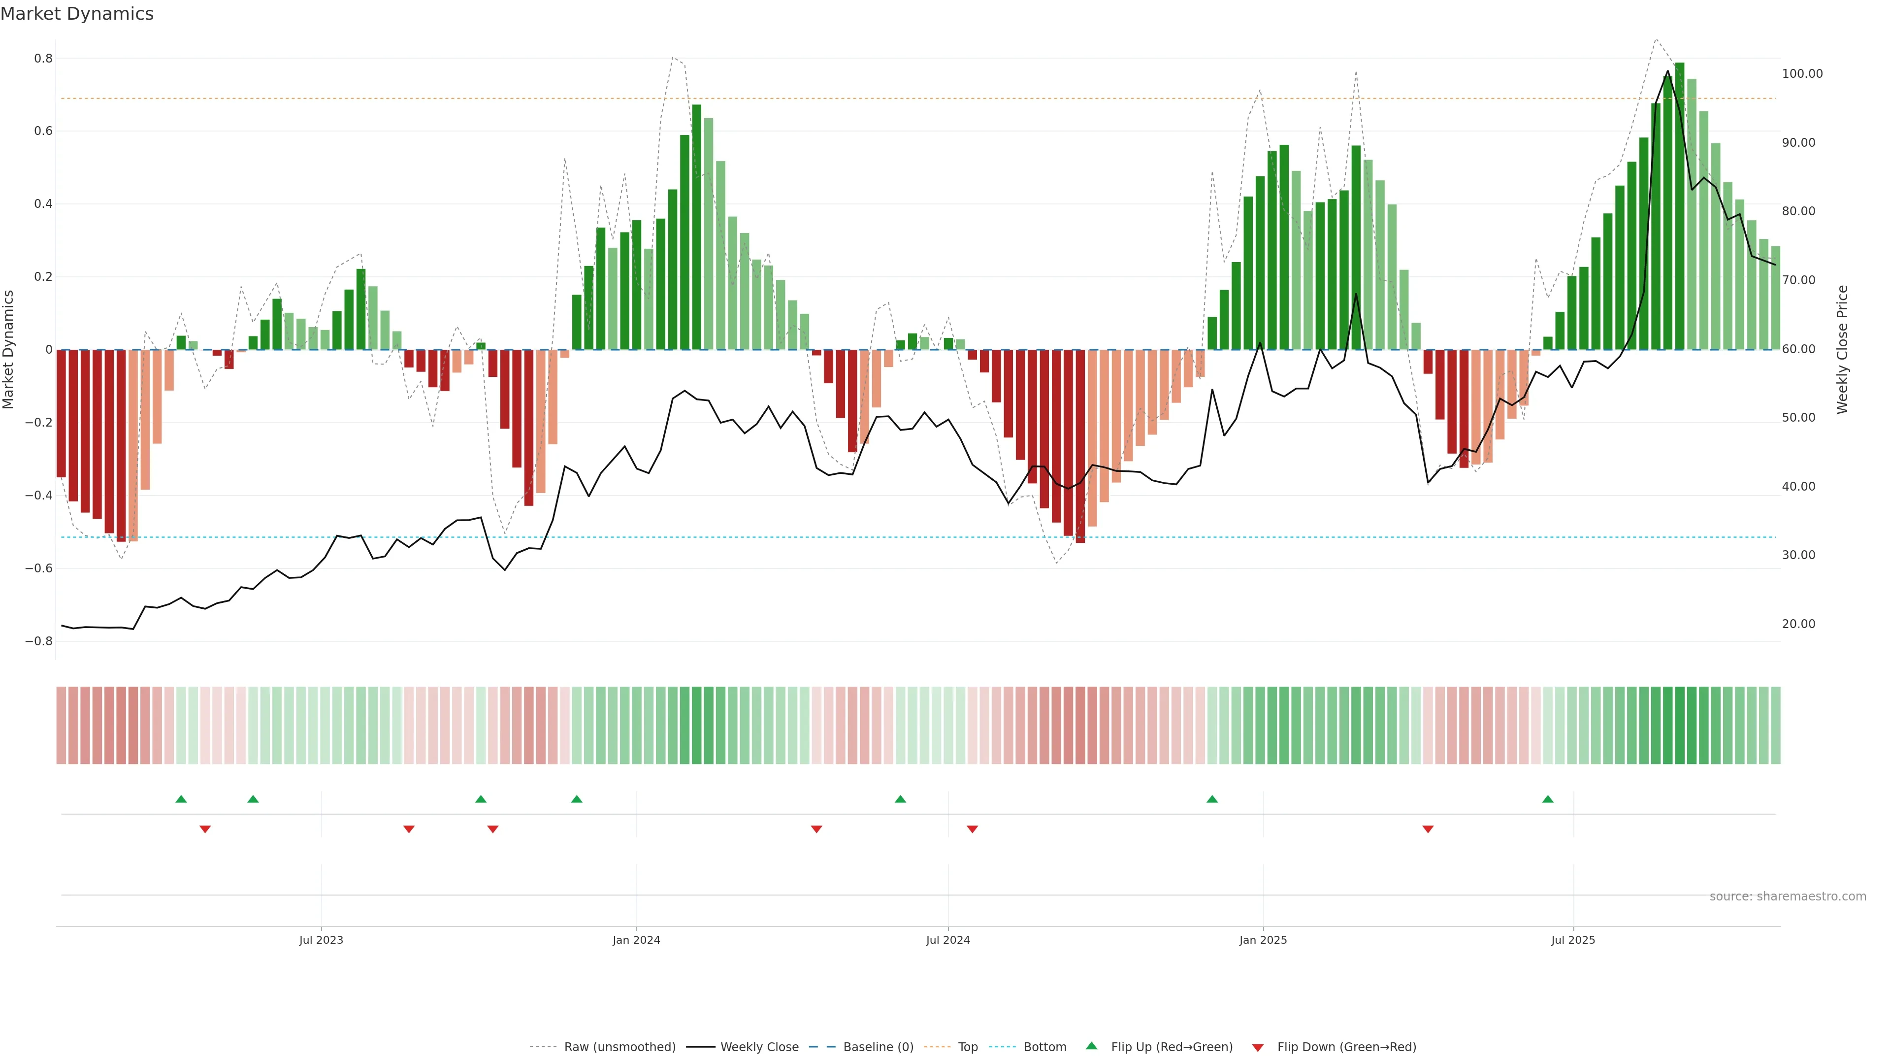Click the first red flip-down triangle marker

tap(205, 829)
